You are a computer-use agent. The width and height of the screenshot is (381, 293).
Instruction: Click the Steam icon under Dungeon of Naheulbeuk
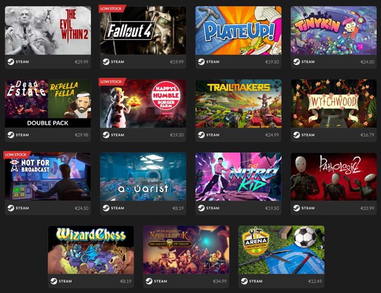click(149, 281)
